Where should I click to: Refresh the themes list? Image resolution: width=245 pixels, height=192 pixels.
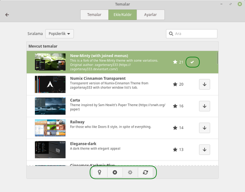[145, 172]
